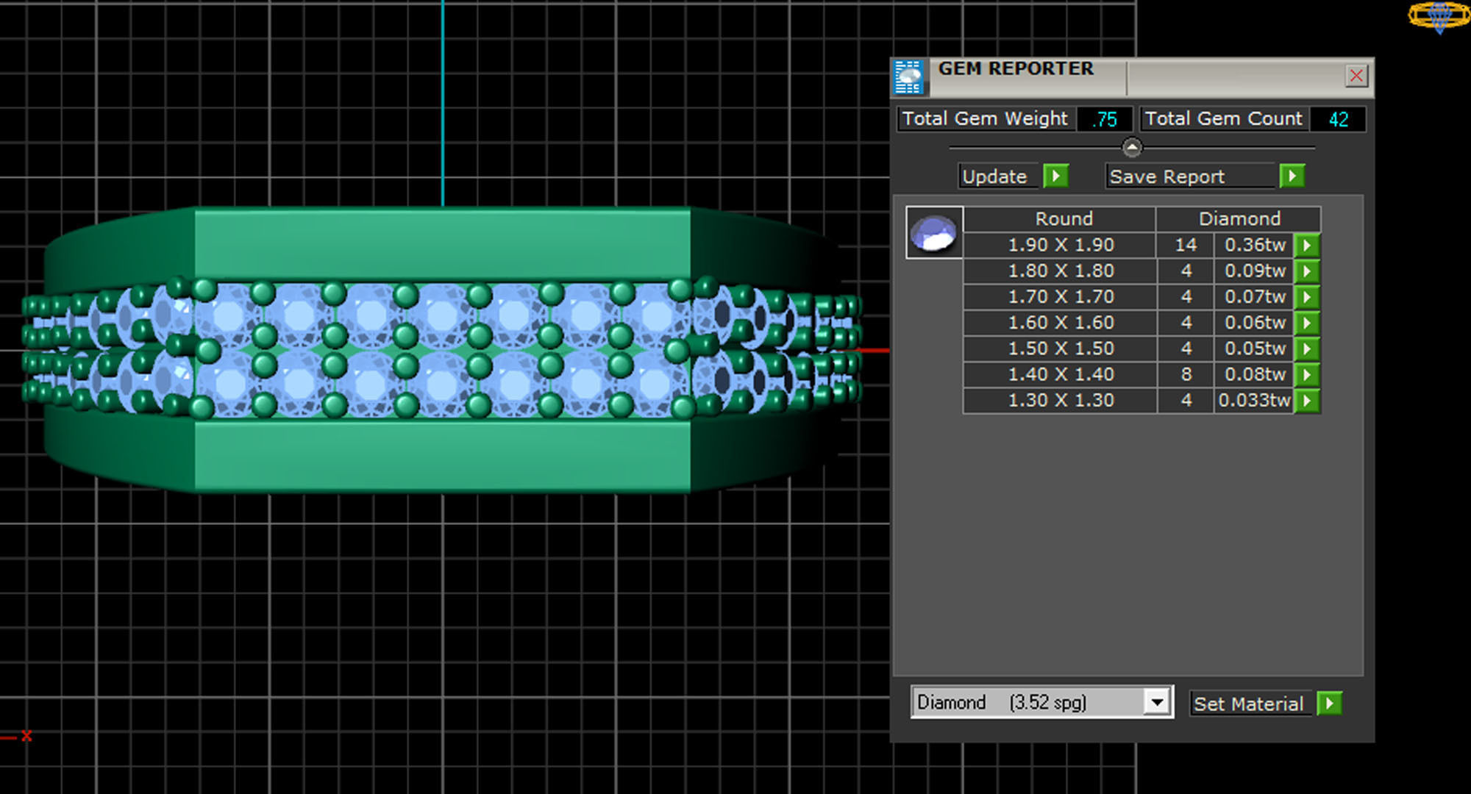Screen dimensions: 1471x794
Task: Click green arrow beside Save Report
Action: (1292, 176)
